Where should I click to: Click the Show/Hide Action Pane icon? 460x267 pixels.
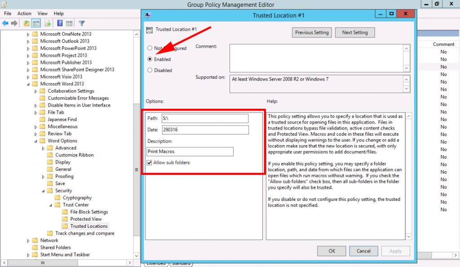click(69, 23)
